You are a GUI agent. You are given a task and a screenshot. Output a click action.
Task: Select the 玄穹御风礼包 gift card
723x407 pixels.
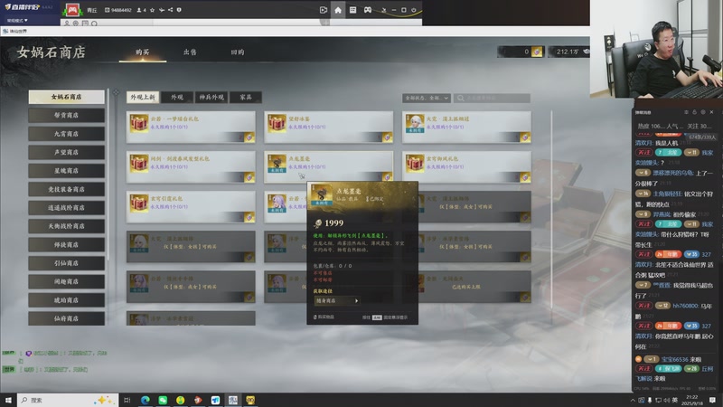(x=466, y=167)
